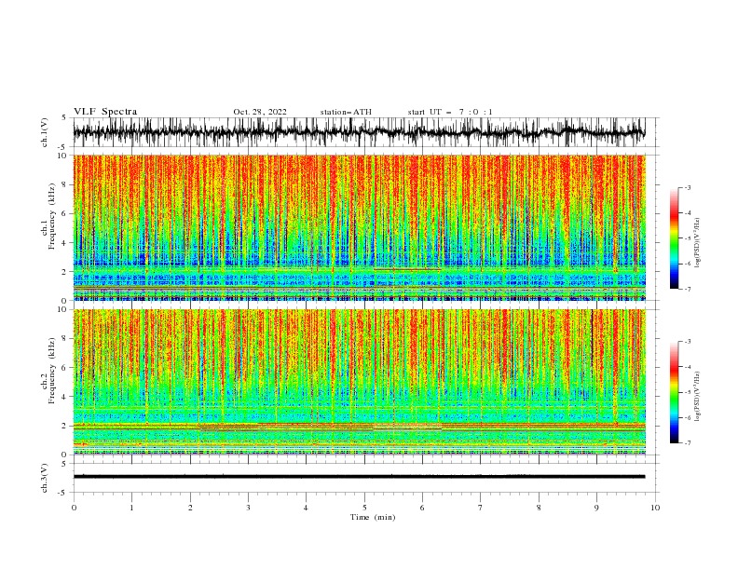738x570 pixels.
Task: Click the 'ch.3(V)' waveform axis label
Action: (x=45, y=478)
